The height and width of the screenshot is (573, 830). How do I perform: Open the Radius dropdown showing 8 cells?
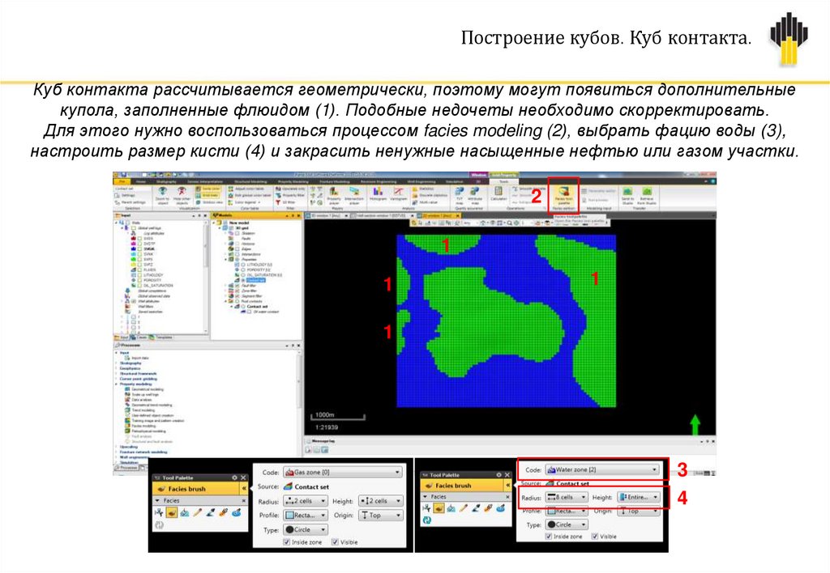click(566, 498)
